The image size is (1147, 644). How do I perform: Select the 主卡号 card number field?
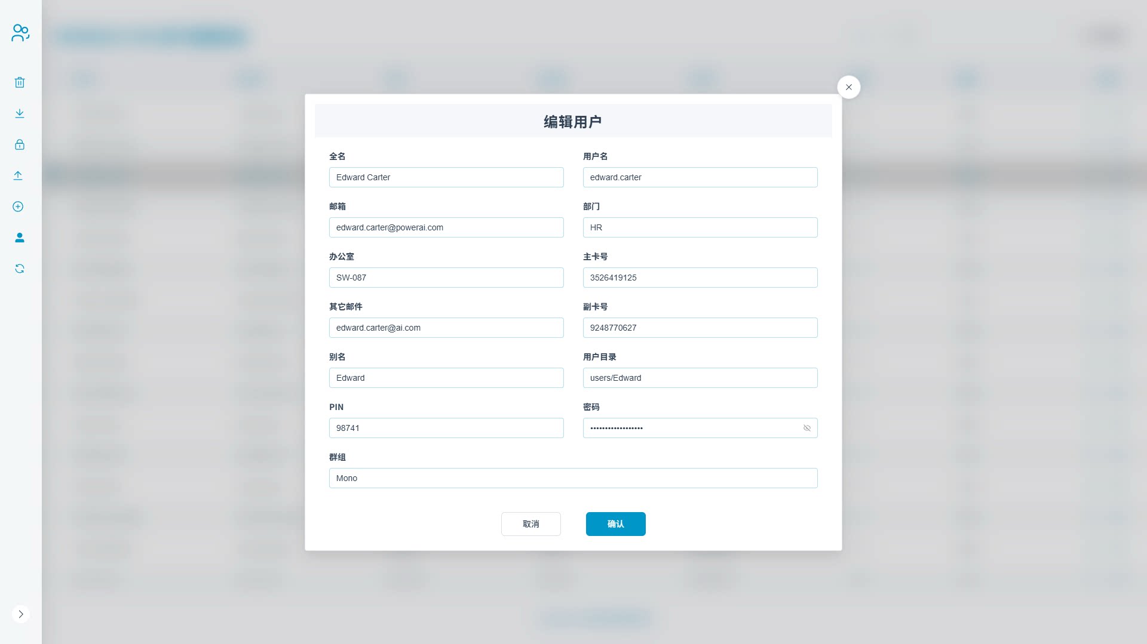[x=700, y=278]
